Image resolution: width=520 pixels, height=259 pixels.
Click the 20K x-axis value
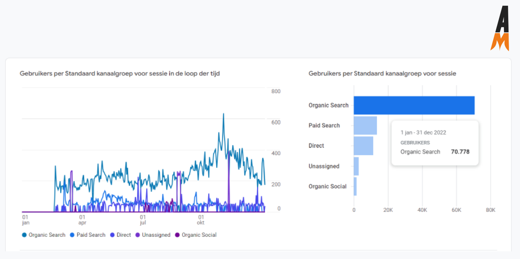pos(388,210)
